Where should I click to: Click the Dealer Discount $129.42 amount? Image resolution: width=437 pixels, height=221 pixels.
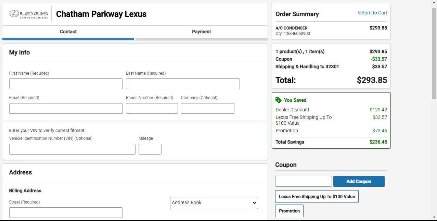tap(378, 110)
